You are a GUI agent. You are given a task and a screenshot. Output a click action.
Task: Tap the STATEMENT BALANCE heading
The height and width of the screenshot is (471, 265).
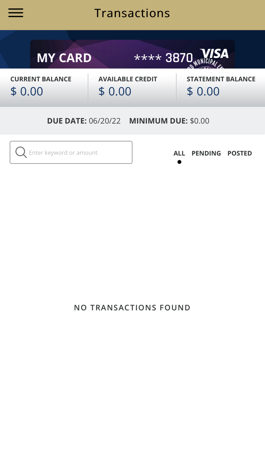[221, 79]
